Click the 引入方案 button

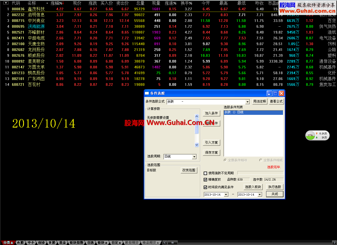[x=212, y=143]
